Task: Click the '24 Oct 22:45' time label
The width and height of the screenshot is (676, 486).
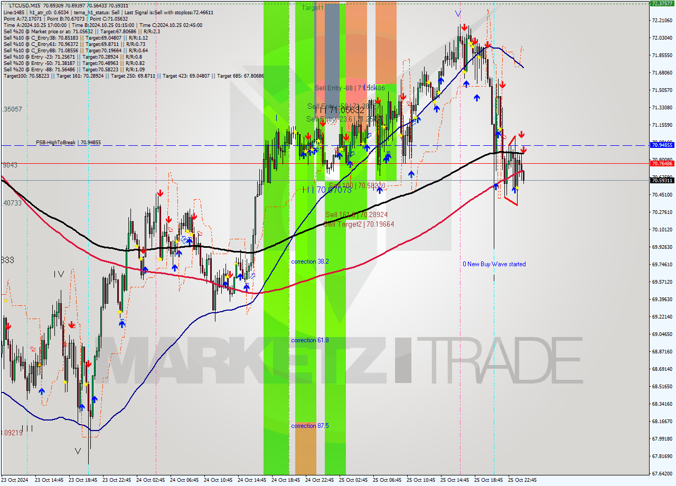Action: (x=320, y=480)
